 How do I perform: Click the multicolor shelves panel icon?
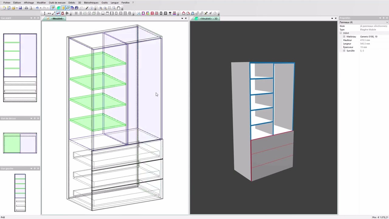tap(148, 13)
